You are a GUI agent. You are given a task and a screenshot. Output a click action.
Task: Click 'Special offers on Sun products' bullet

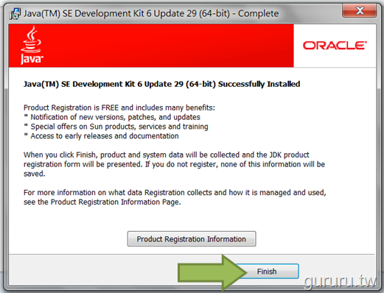coord(116,127)
